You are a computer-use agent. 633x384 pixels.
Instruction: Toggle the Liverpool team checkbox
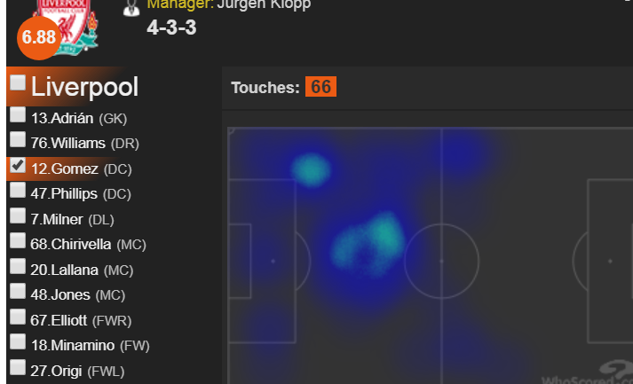18,82
